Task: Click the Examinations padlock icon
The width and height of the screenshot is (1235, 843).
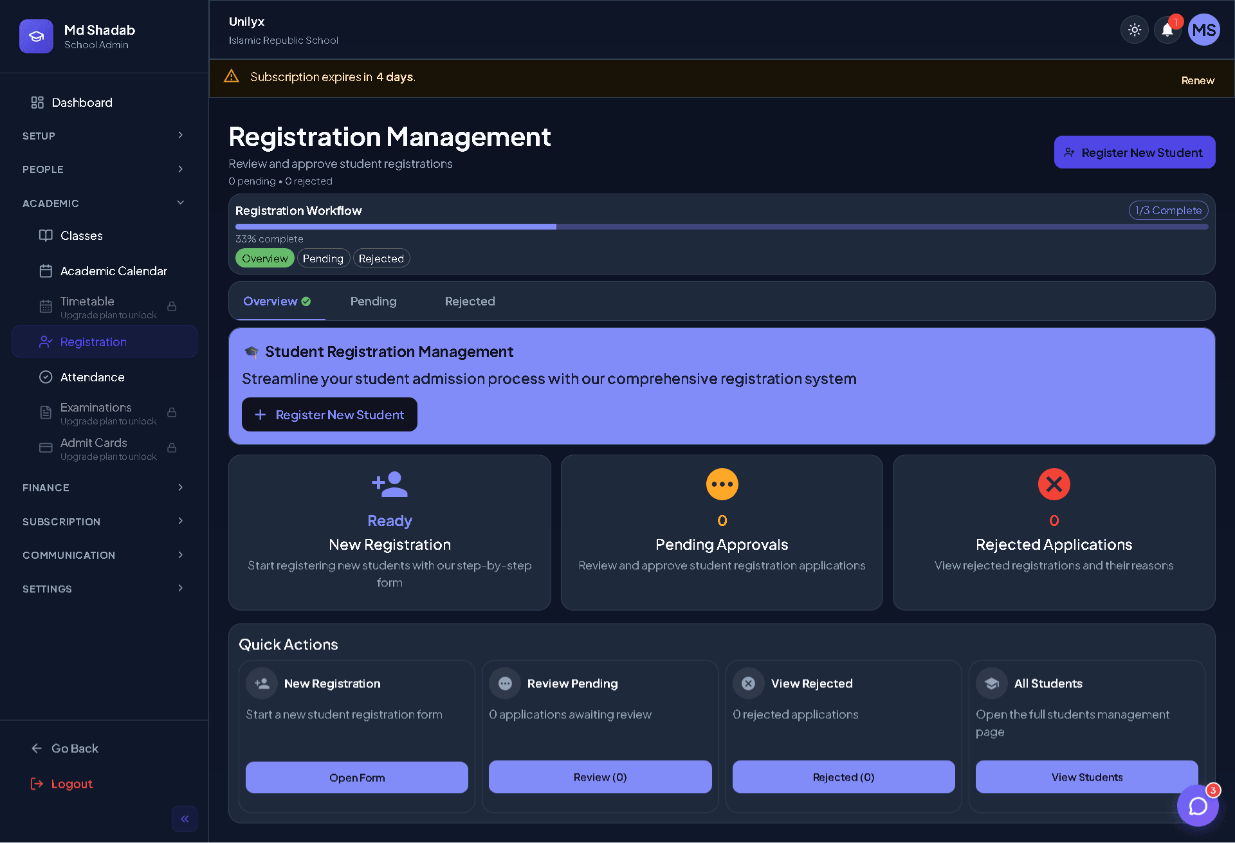Action: [x=172, y=412]
